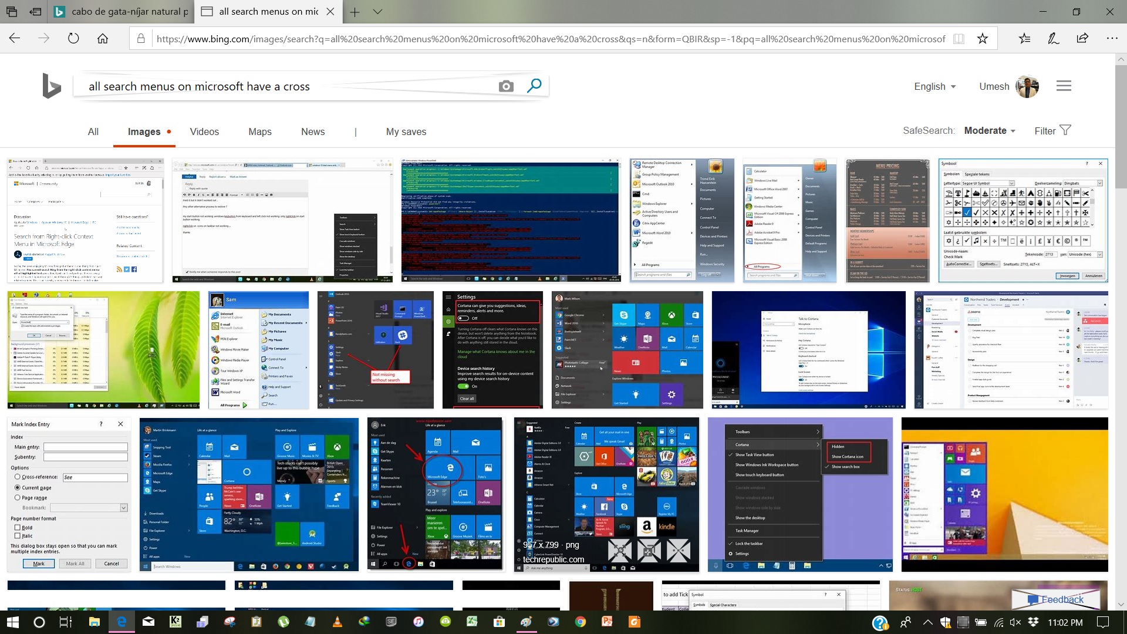Share this page via Share icon
The width and height of the screenshot is (1127, 634).
coord(1082,39)
